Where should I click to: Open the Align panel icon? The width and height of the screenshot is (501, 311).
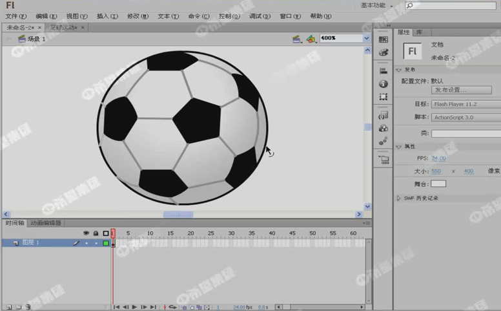click(x=383, y=71)
